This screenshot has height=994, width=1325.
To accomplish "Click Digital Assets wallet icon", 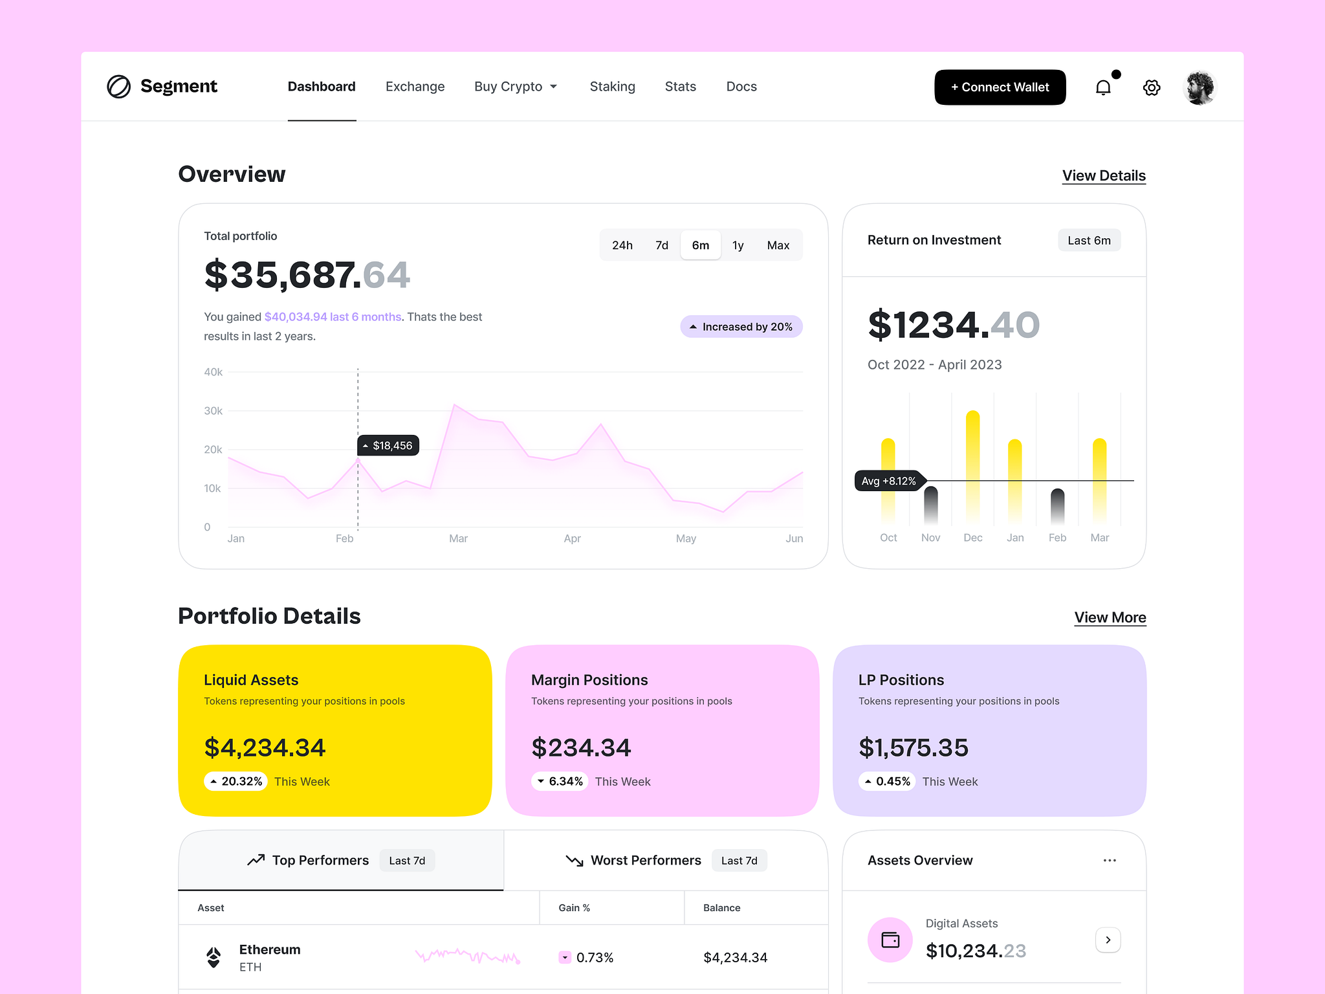I will click(891, 938).
